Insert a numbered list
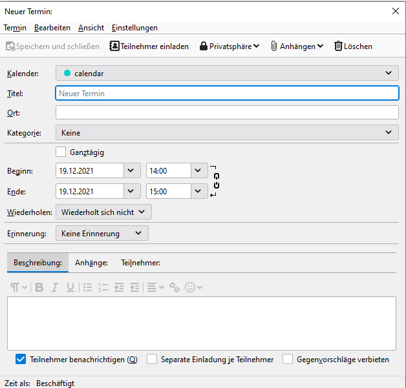The width and height of the screenshot is (406, 388). (103, 287)
